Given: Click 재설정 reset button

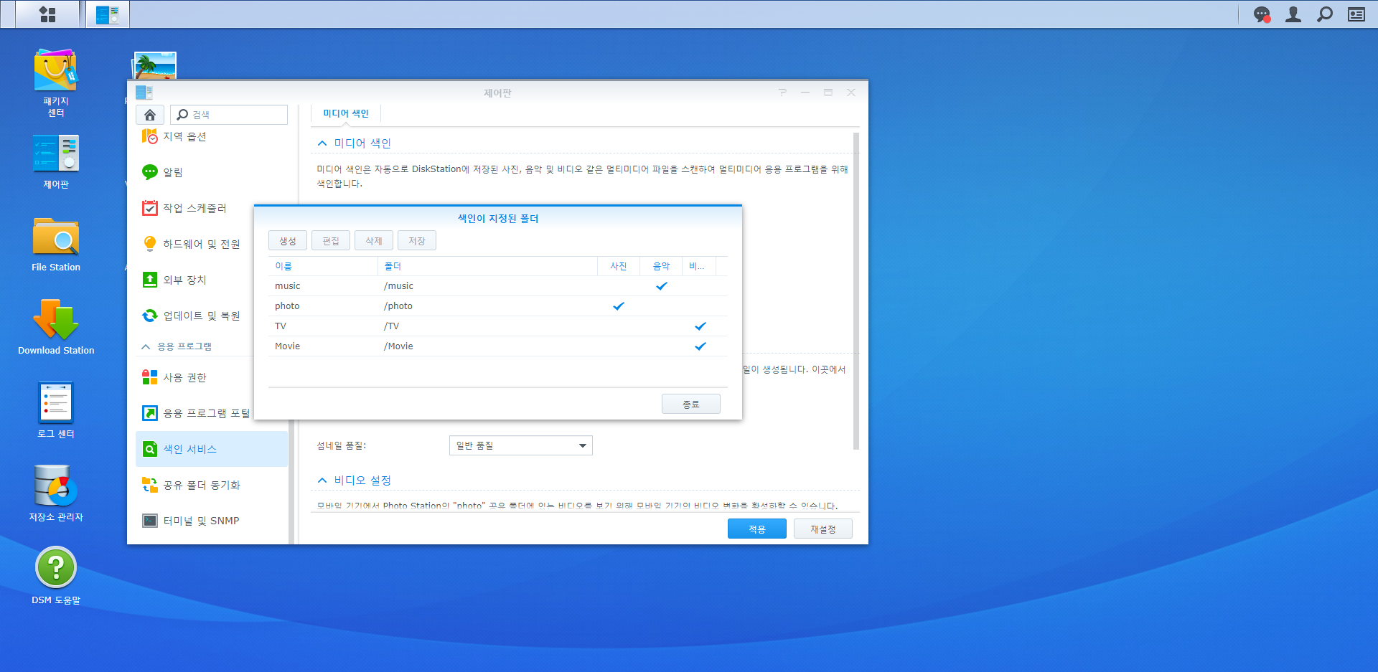Looking at the screenshot, I should pyautogui.click(x=823, y=529).
